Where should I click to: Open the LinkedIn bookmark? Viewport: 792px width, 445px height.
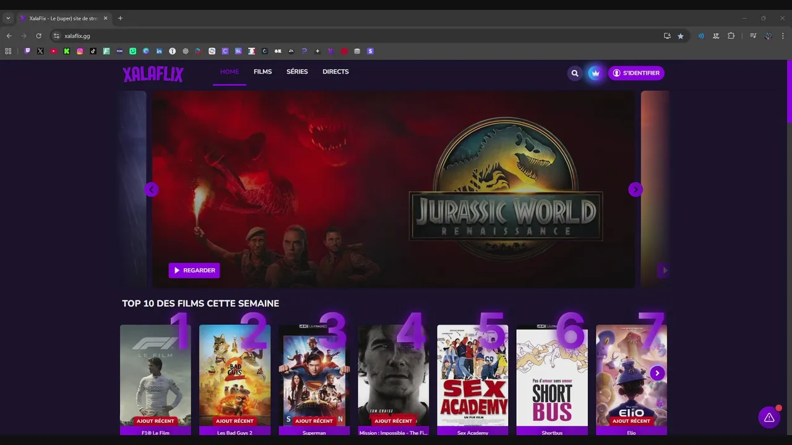pyautogui.click(x=159, y=51)
